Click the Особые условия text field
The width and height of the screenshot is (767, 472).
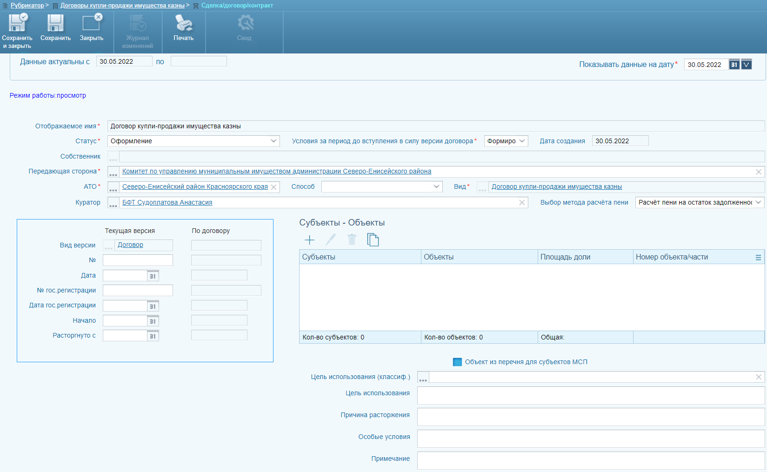591,439
